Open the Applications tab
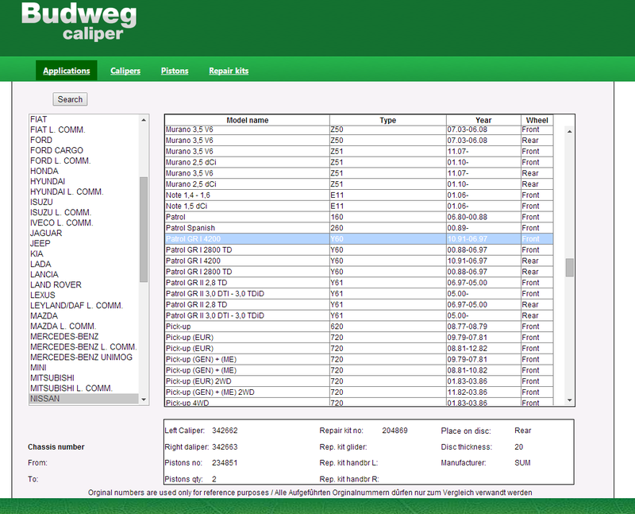Viewport: 635px width, 514px height. tap(67, 71)
